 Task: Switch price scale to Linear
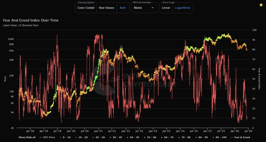click(x=166, y=8)
